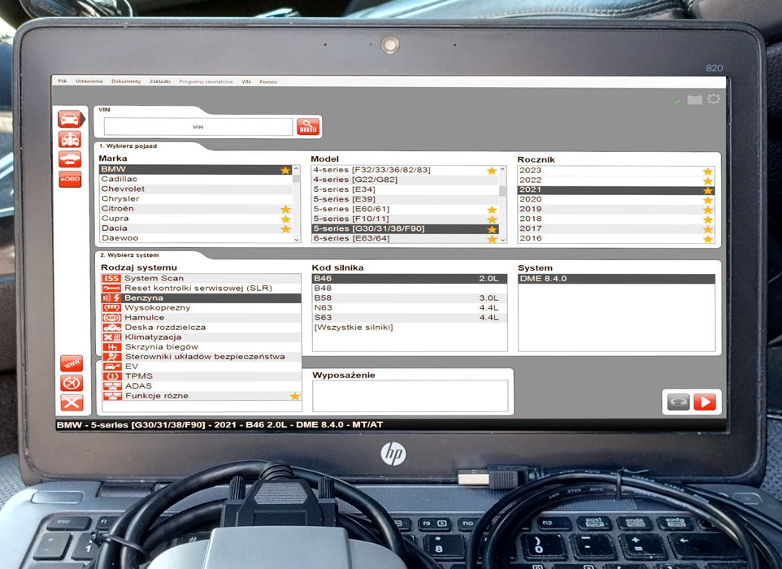
Task: Select Wysokoprezny system type
Action: pyautogui.click(x=202, y=308)
